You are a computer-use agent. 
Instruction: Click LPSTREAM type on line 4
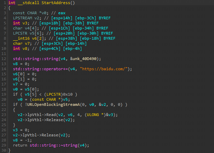tap(22, 18)
